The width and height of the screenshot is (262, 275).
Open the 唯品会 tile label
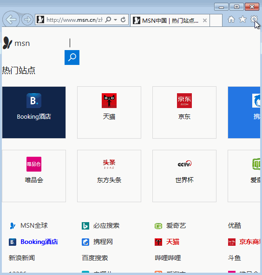(34, 180)
